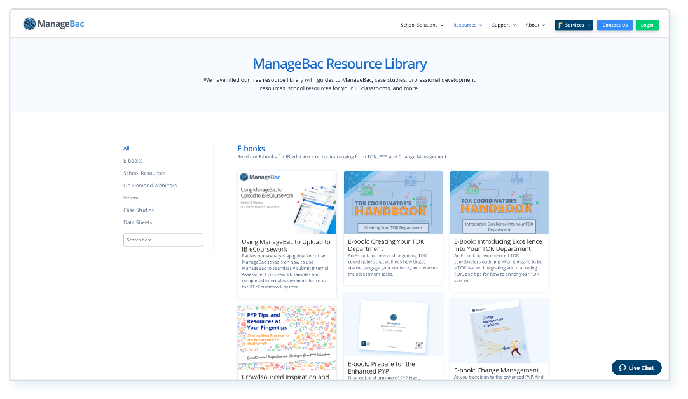Open 'E-book: Change Management' title link
Viewport: 688px width, 399px height.
(496, 370)
